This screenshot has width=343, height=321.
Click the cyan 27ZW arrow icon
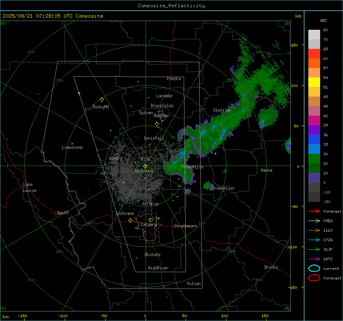point(314,240)
